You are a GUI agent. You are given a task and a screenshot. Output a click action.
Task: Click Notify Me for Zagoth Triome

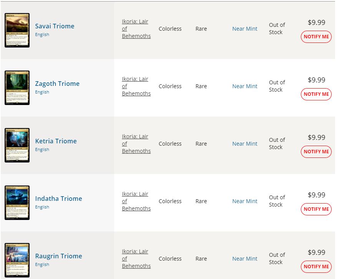(316, 94)
